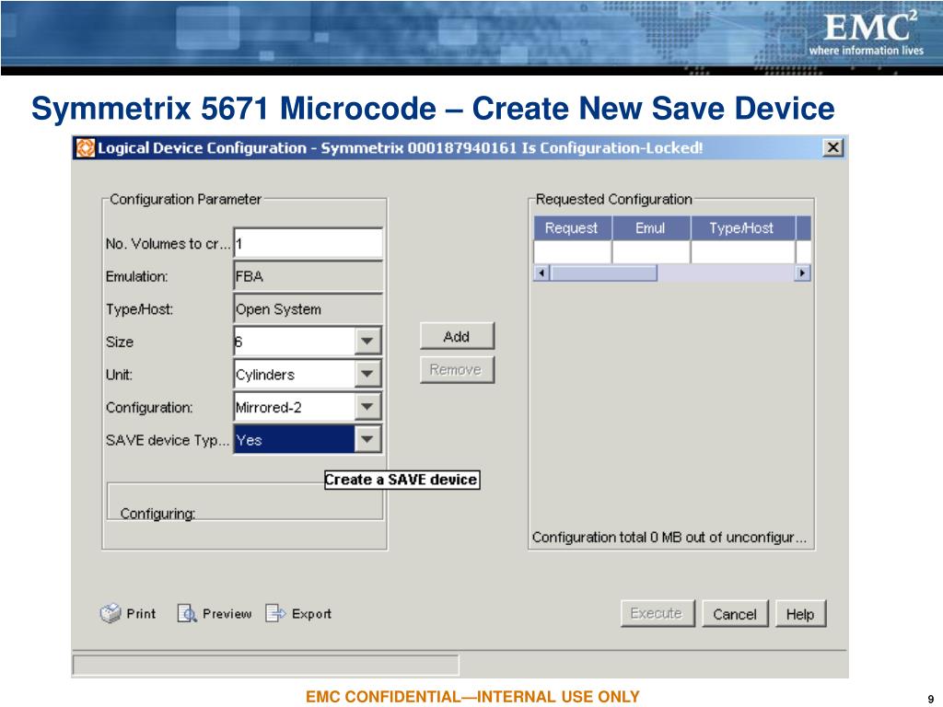The width and height of the screenshot is (943, 707).
Task: Close the Logical Device Configuration dialog
Action: point(832,148)
